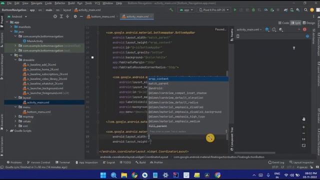Click the orientation icon in design toolbar
Viewport: 320px width, 180px height.
point(274,29)
